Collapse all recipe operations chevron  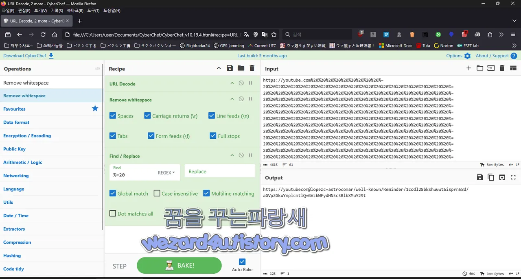(x=219, y=68)
